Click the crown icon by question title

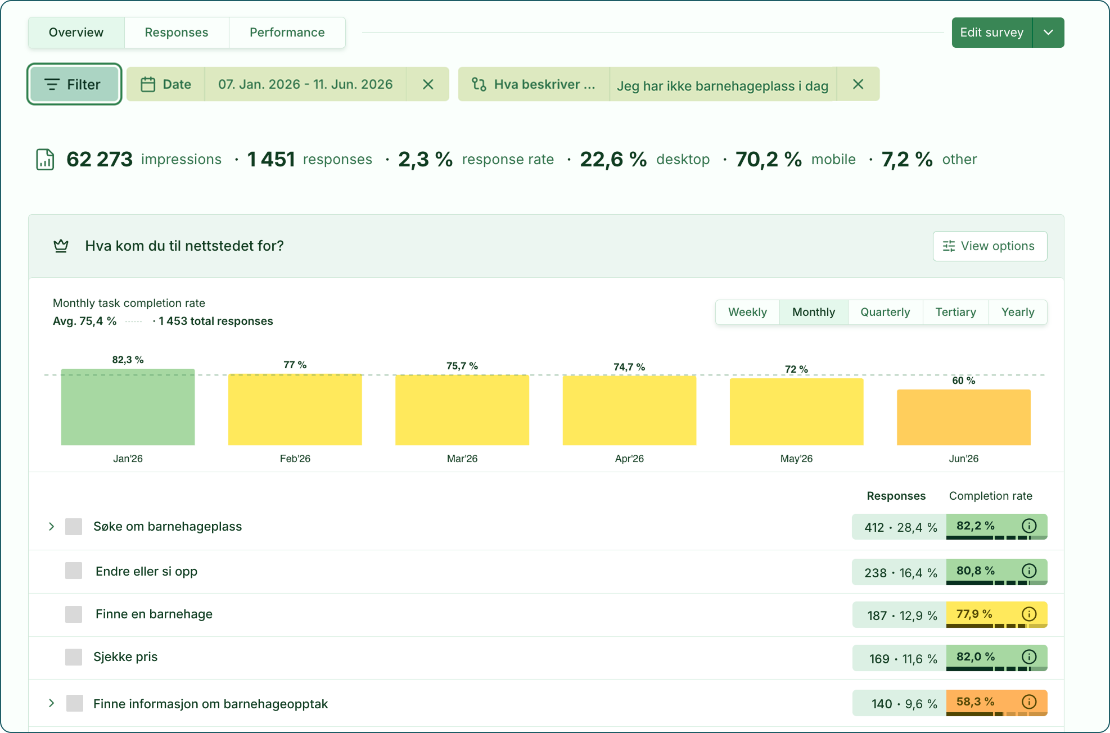(61, 246)
